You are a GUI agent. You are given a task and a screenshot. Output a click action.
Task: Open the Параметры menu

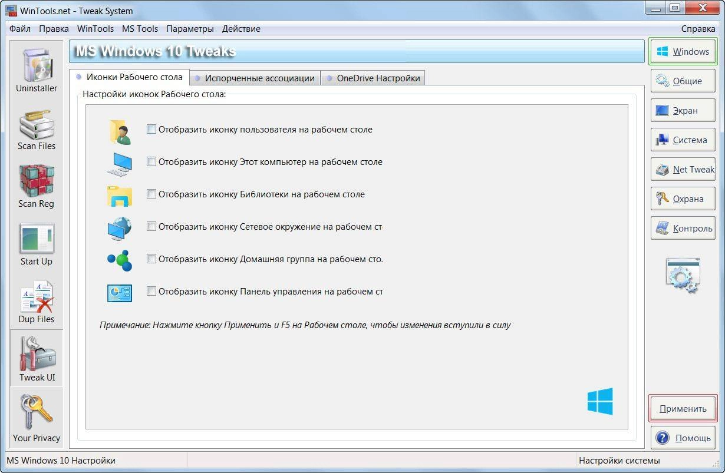(190, 28)
